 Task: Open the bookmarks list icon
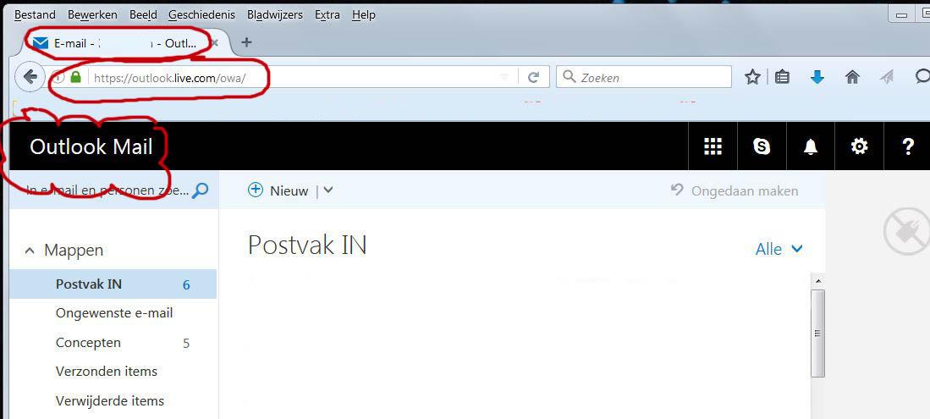pyautogui.click(x=782, y=76)
